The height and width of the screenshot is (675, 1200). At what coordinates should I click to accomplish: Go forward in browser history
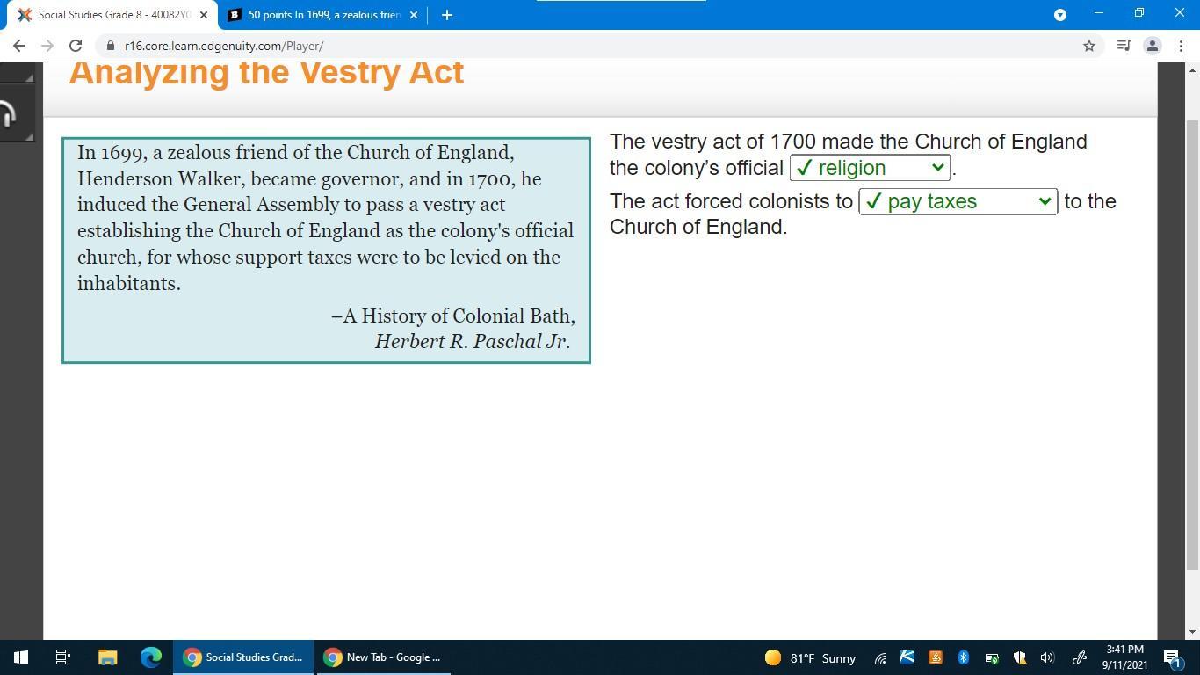47,46
